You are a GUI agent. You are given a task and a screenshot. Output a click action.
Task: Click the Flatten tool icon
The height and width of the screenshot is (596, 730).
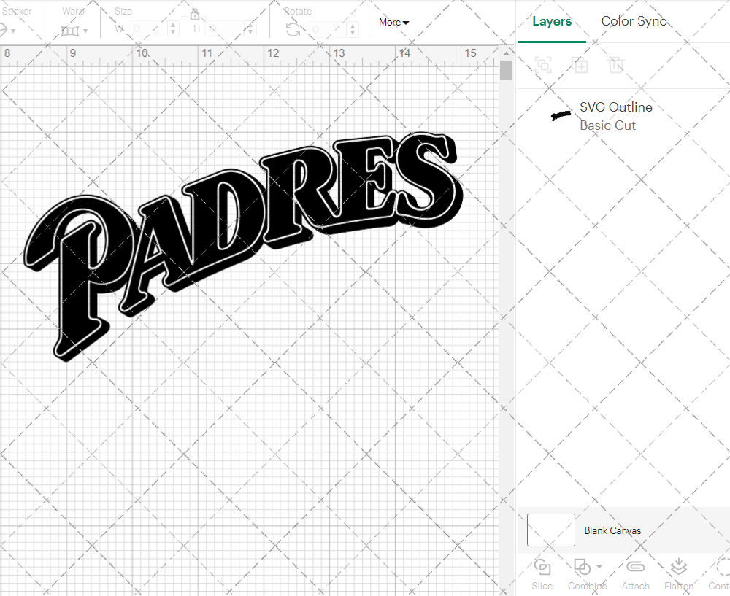coord(679,567)
